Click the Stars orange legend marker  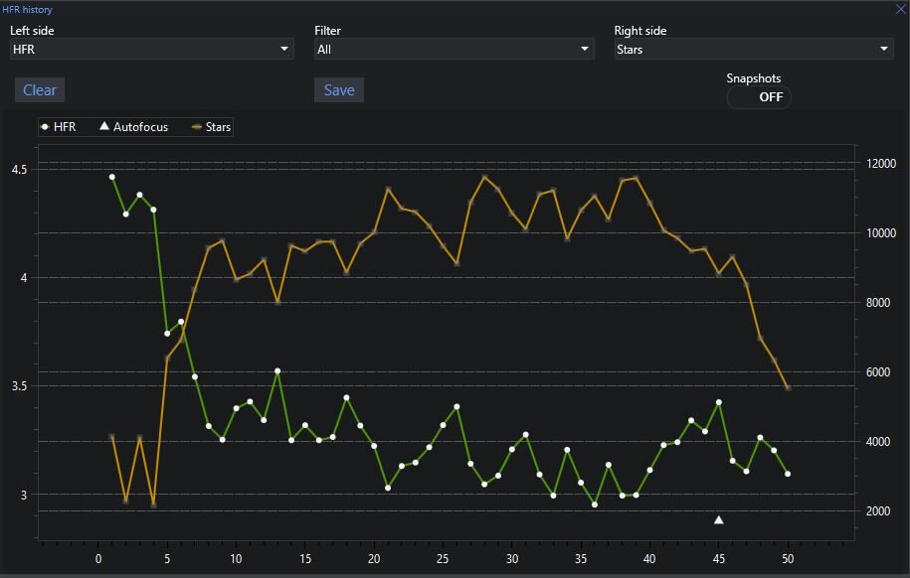(x=196, y=127)
